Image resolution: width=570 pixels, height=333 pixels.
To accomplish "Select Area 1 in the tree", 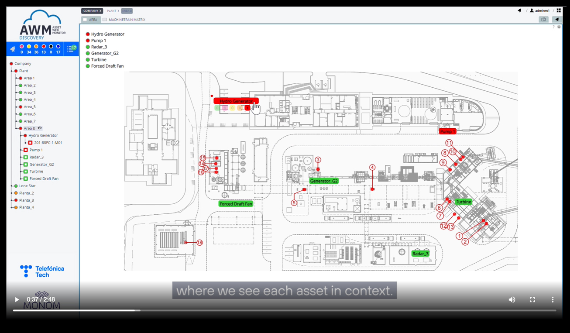I will pos(29,78).
